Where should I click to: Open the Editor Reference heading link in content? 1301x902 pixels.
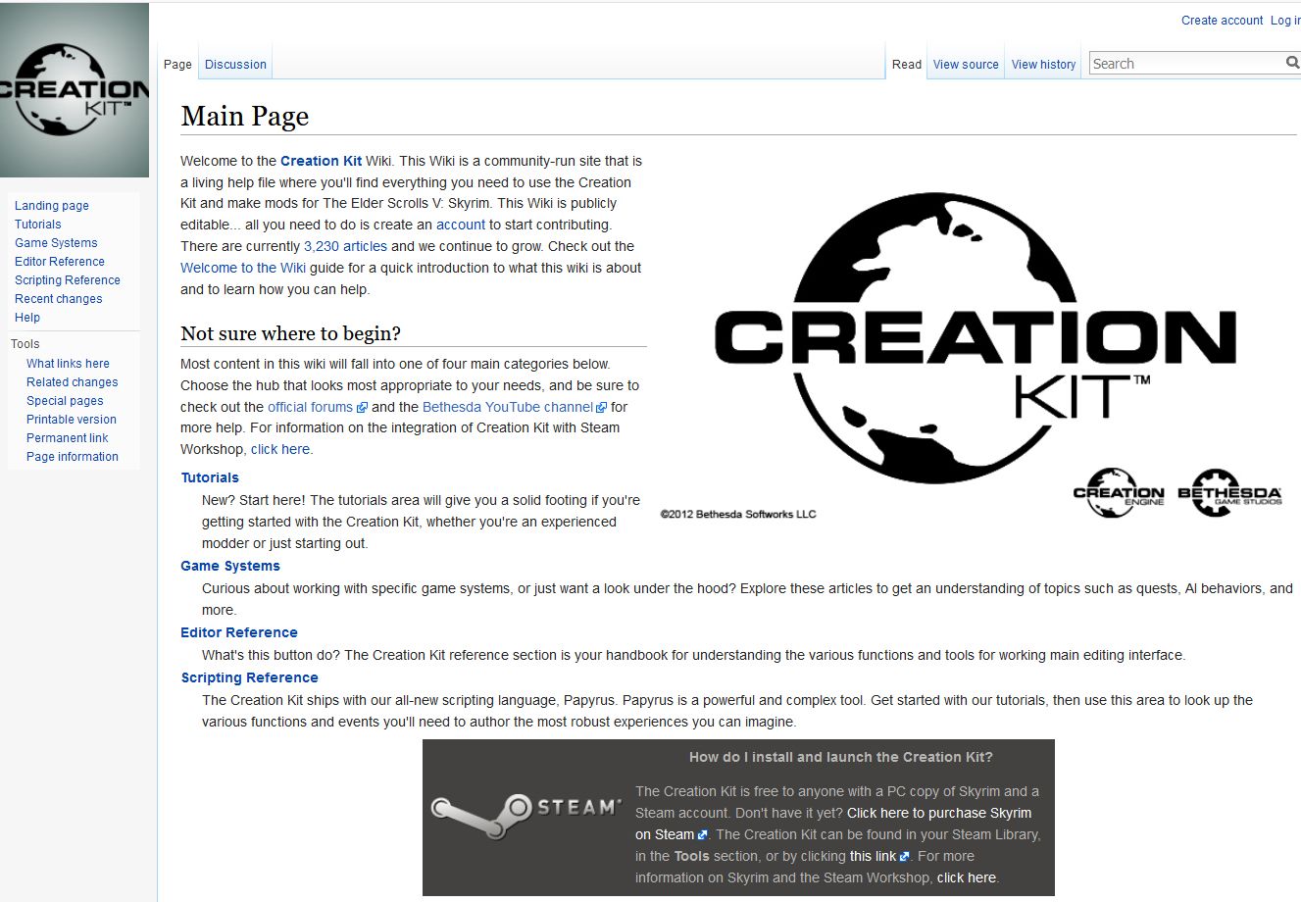pos(239,632)
